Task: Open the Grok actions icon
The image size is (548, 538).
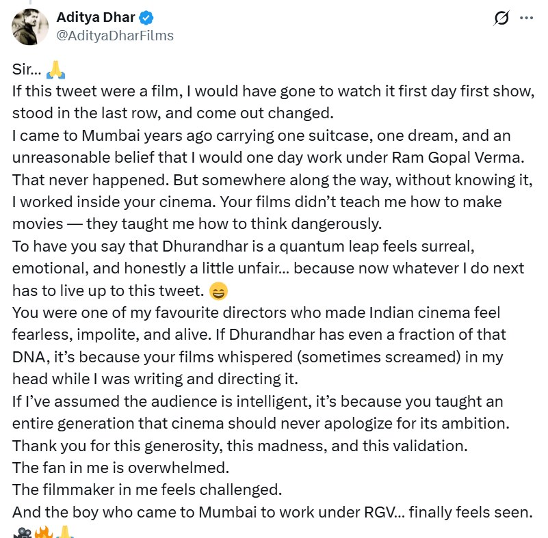Action: 501,18
